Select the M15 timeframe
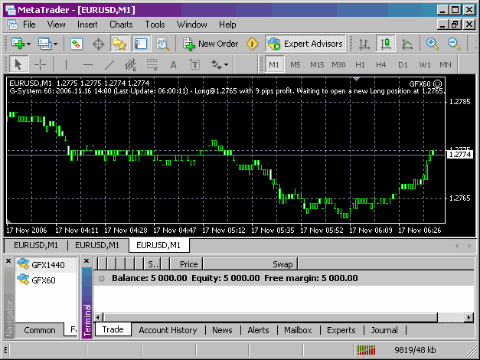480x360 pixels. [x=317, y=64]
